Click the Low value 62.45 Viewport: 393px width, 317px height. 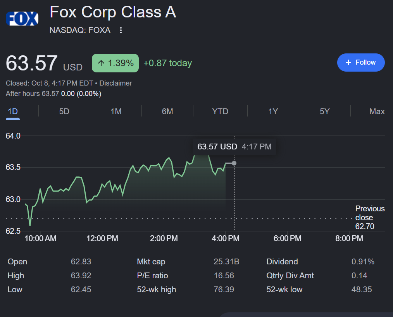coord(81,290)
